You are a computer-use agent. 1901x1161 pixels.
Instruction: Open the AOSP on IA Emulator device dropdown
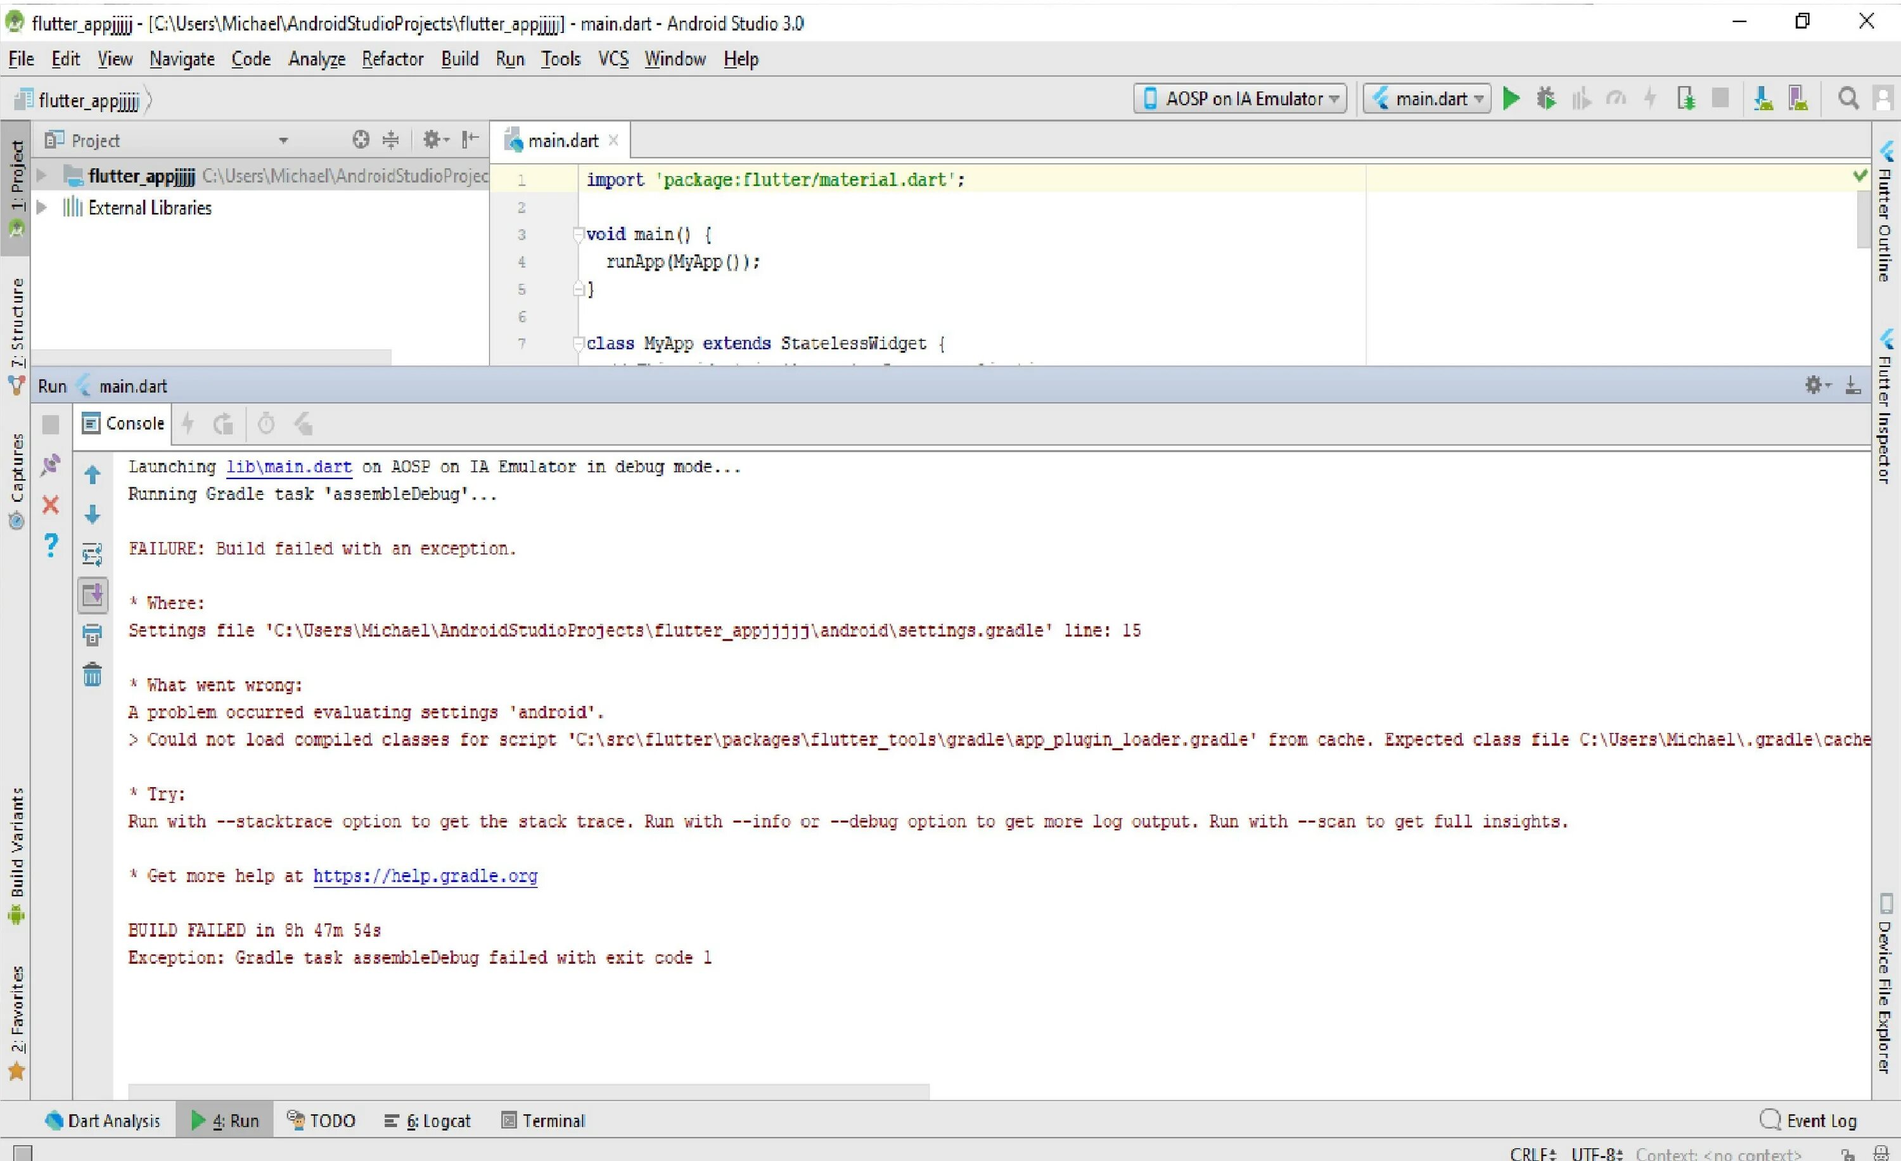click(1240, 99)
